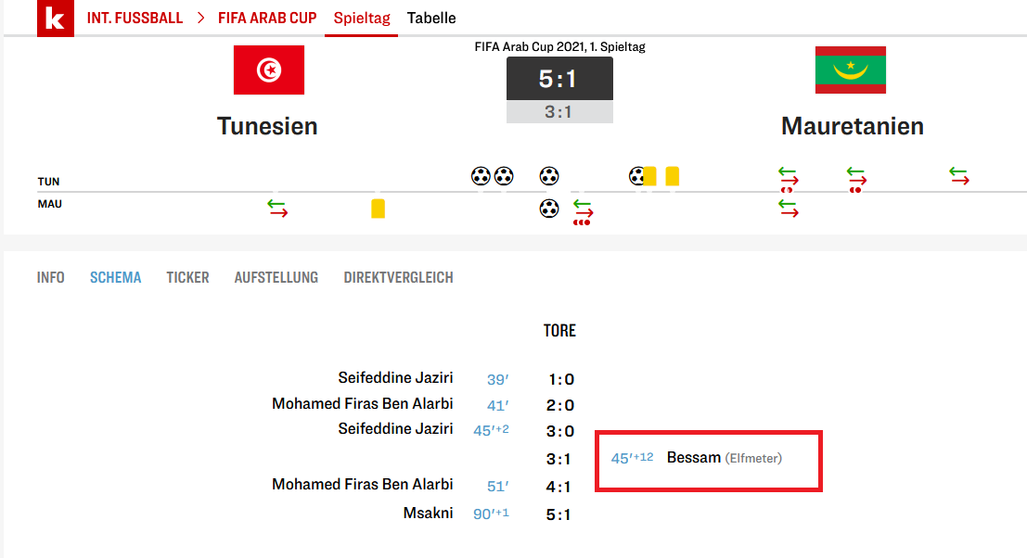
Task: Click Tunisia's first goal ball on timeline
Action: [x=481, y=175]
